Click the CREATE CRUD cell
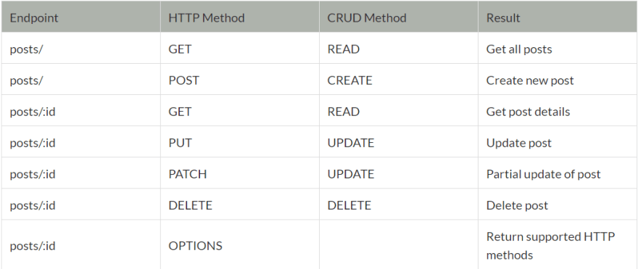The width and height of the screenshot is (638, 269). (x=398, y=80)
